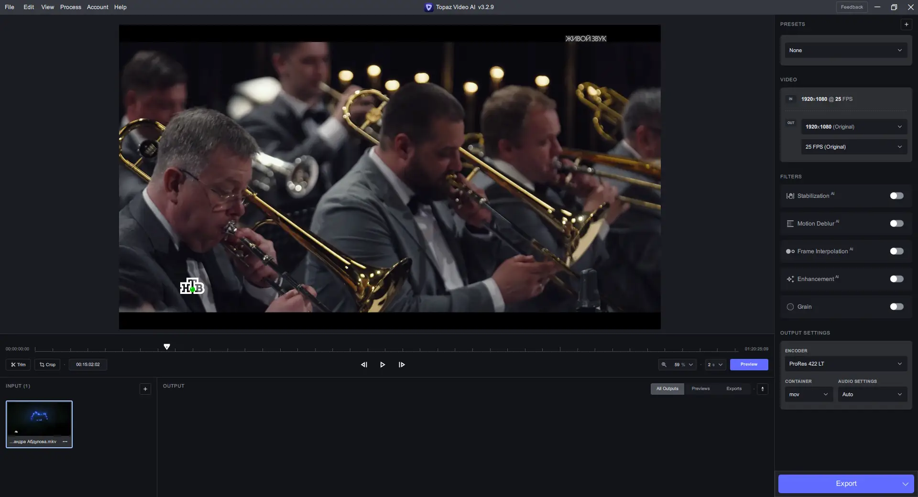Screen dimensions: 918x497
Task: Open the View menu
Action: tap(48, 7)
